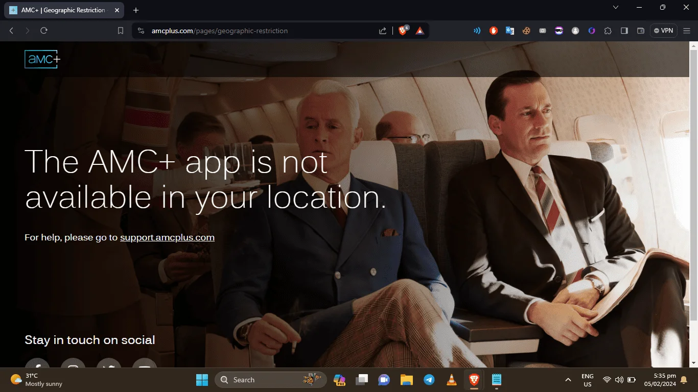The width and height of the screenshot is (698, 392).
Task: Click the gray screenshot extension icon
Action: pyautogui.click(x=543, y=31)
